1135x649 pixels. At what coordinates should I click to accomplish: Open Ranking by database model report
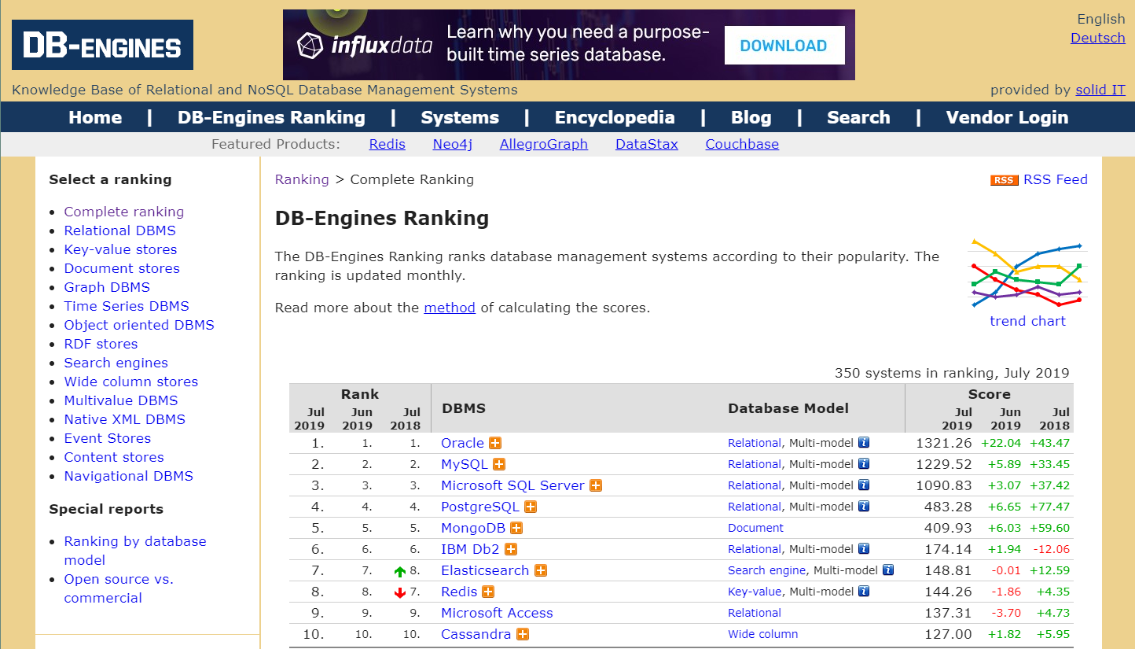click(135, 551)
